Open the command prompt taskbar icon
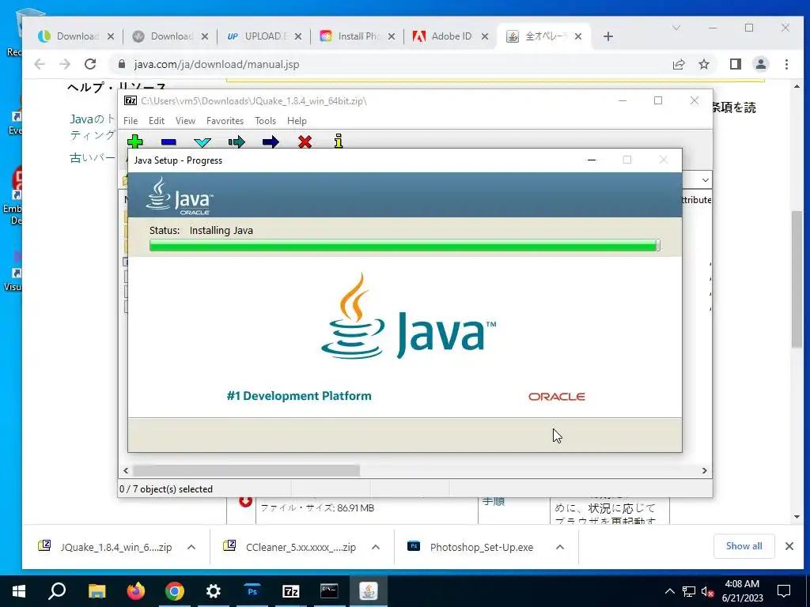This screenshot has width=810, height=607. tap(329, 591)
